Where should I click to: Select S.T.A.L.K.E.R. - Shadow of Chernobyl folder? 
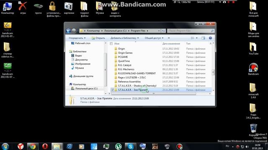(x=137, y=86)
